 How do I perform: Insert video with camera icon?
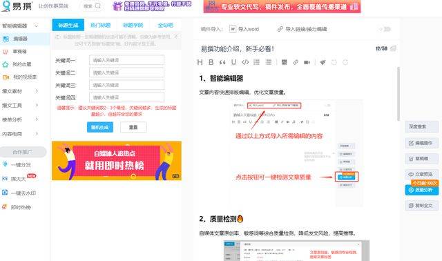[307, 62]
